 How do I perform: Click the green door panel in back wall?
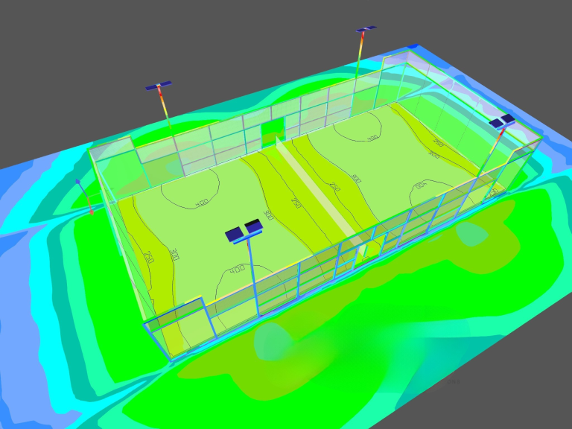point(272,132)
